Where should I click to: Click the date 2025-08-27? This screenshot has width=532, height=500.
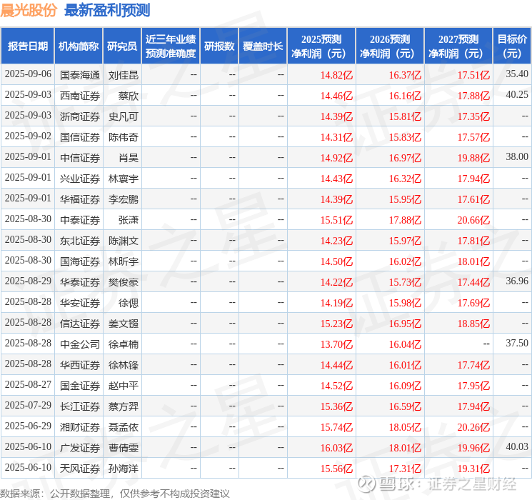coord(28,384)
